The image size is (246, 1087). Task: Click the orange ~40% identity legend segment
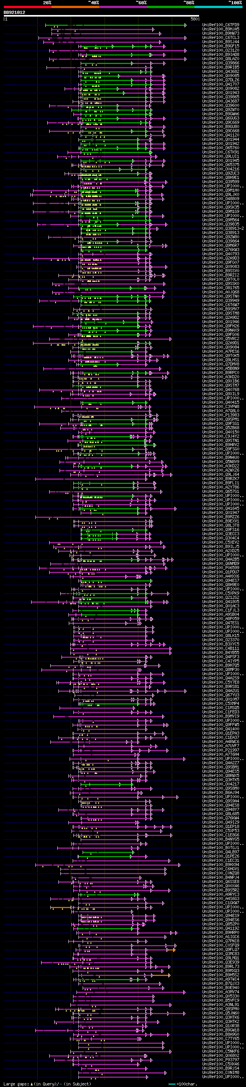[75, 7]
